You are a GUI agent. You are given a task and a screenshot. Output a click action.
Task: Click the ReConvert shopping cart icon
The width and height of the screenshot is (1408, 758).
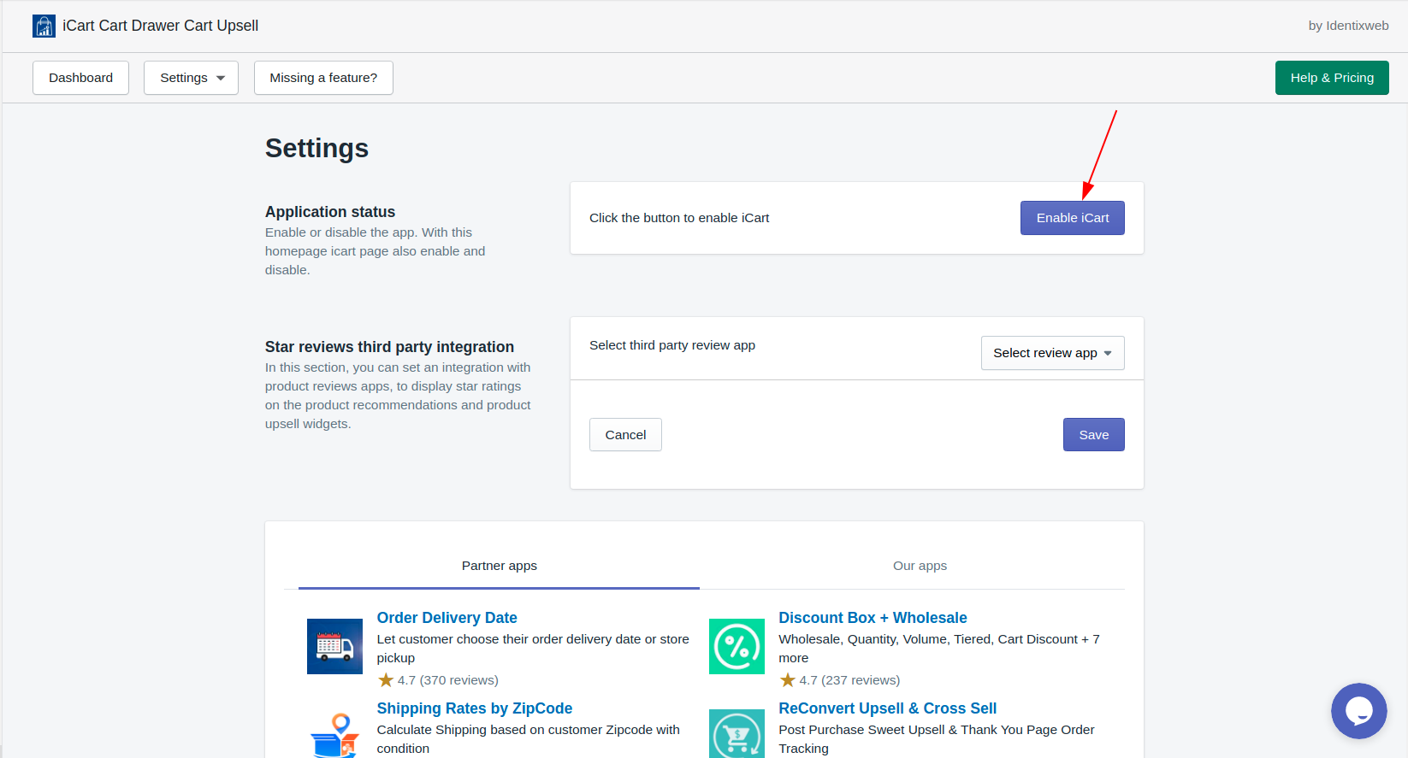click(x=737, y=735)
